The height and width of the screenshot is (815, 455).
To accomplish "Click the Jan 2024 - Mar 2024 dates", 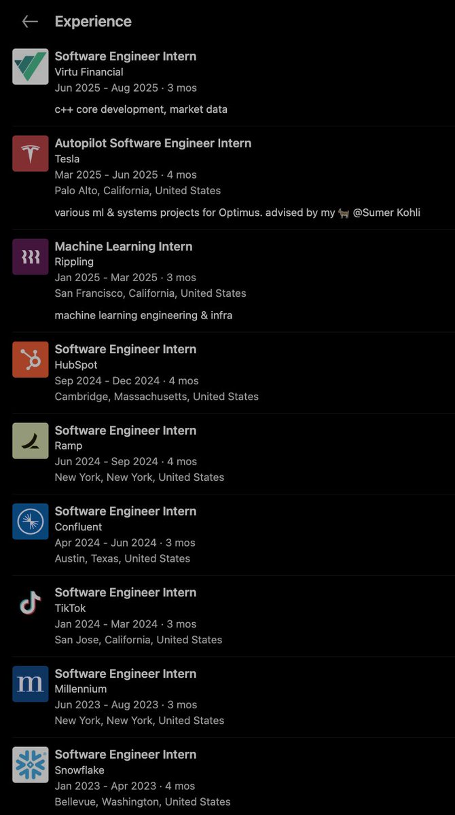I will (106, 623).
